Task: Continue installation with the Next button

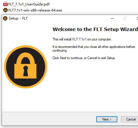Action: [107, 119]
